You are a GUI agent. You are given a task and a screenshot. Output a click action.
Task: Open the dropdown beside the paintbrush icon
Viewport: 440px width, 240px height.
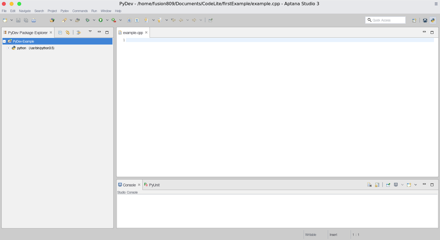tap(71, 20)
